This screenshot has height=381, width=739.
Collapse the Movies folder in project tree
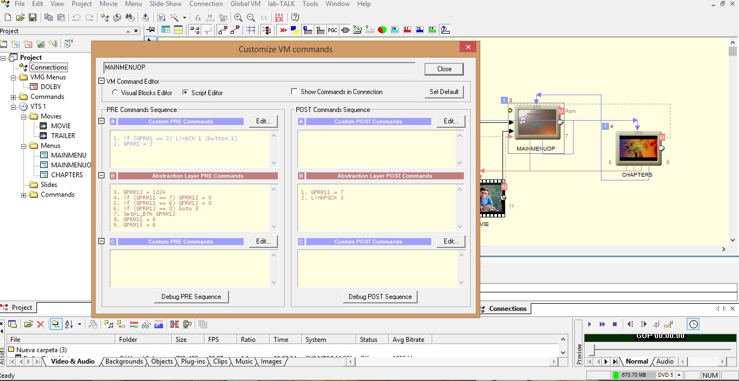[24, 116]
